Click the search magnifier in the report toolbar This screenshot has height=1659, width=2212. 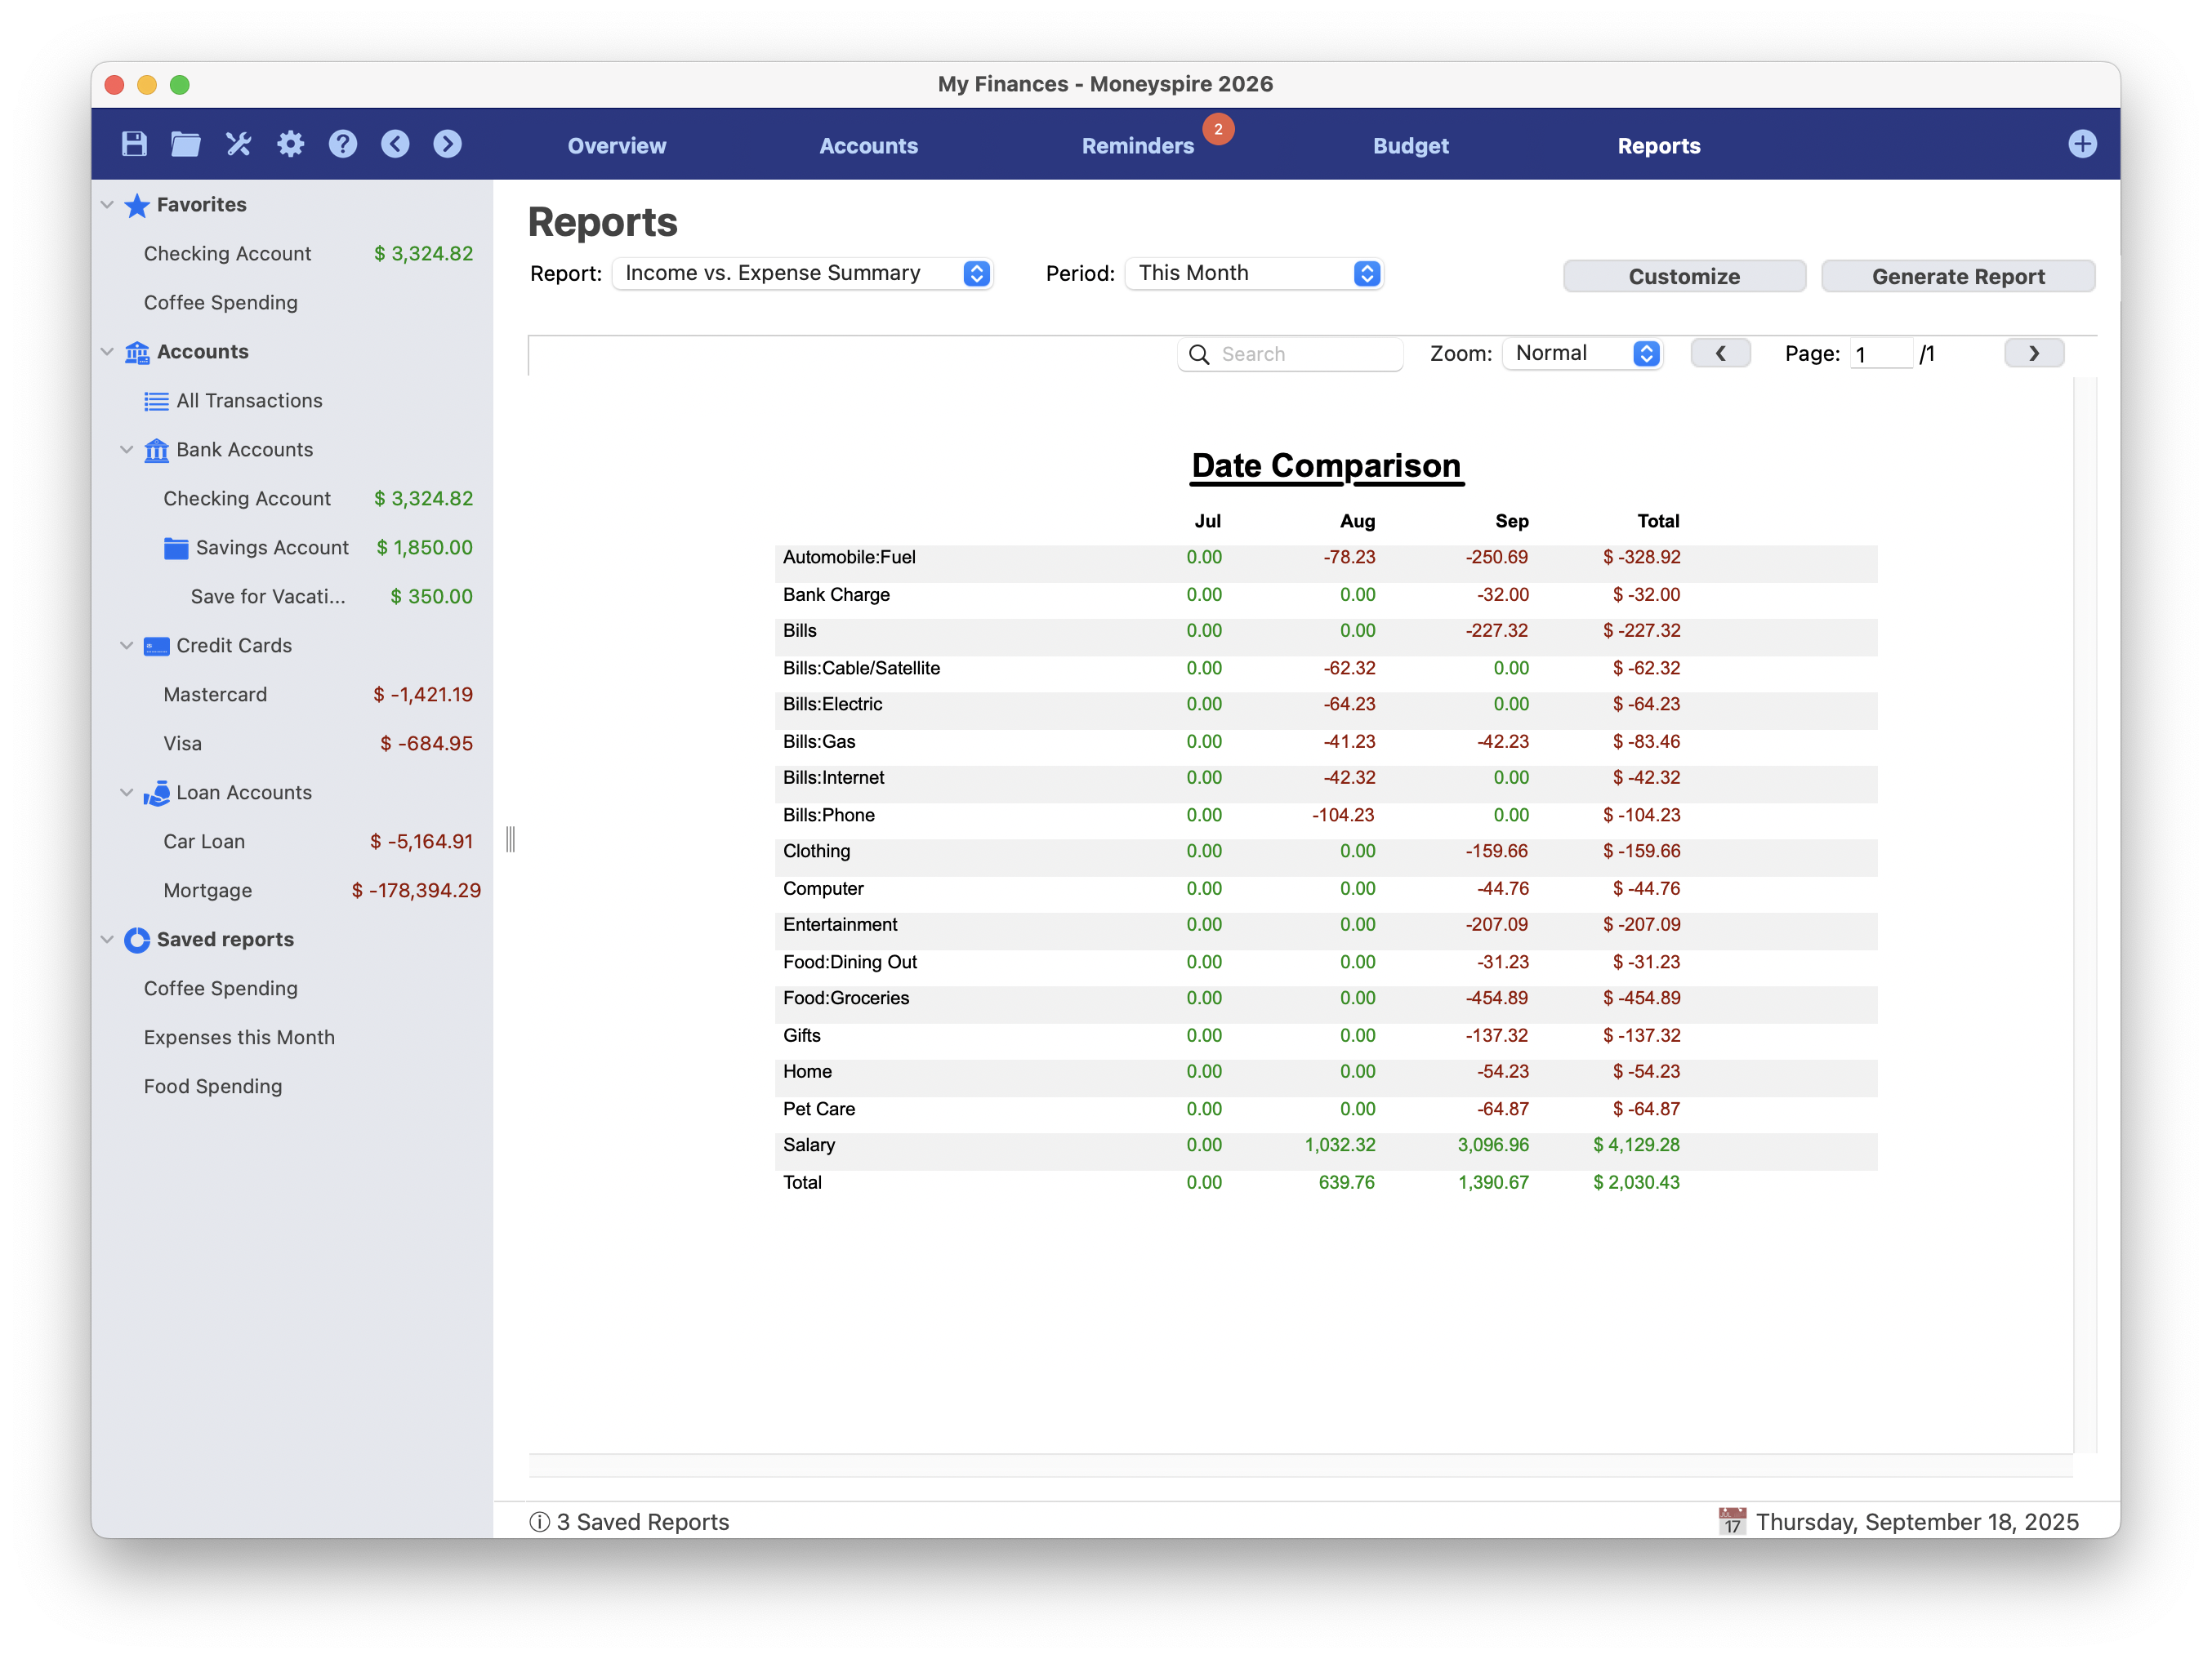tap(1199, 354)
